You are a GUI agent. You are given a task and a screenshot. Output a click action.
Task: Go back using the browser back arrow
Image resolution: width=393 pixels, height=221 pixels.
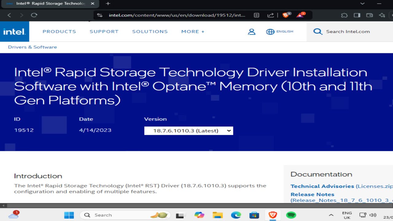(x=9, y=15)
